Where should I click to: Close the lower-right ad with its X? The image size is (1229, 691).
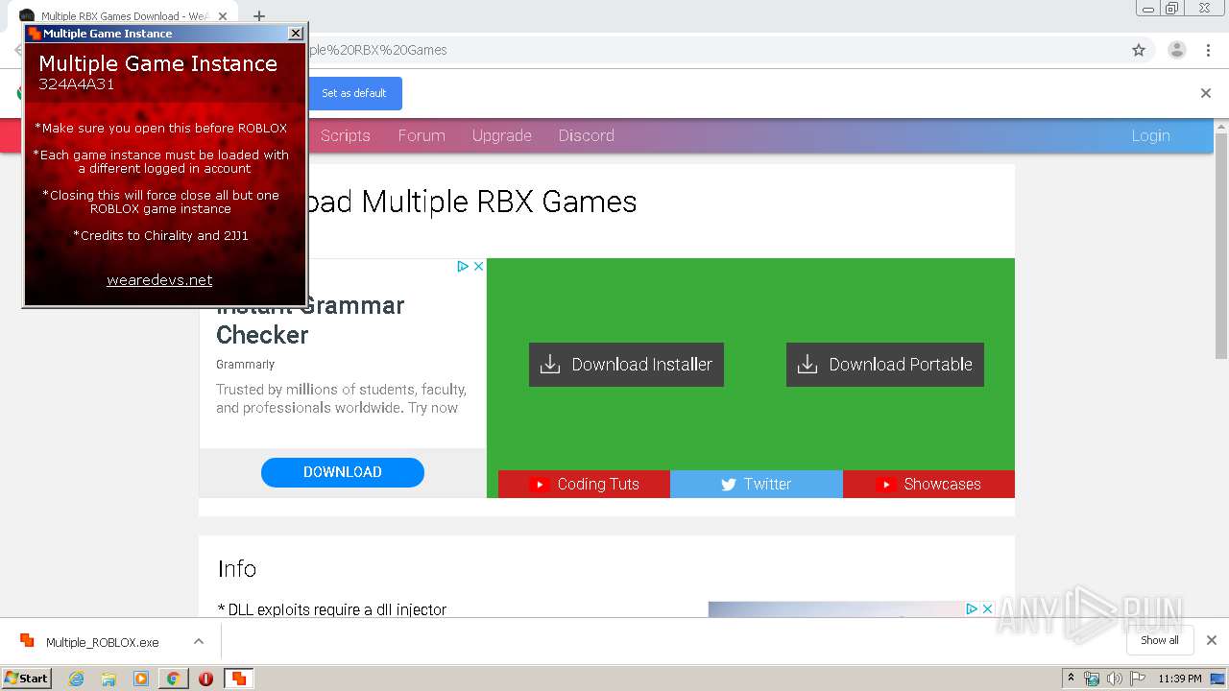[x=988, y=608]
